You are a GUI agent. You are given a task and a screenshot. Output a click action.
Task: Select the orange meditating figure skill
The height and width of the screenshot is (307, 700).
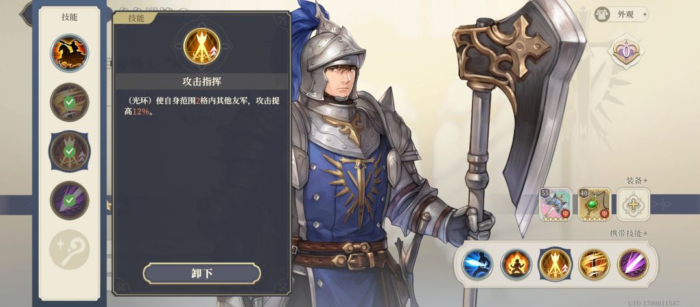pyautogui.click(x=516, y=264)
